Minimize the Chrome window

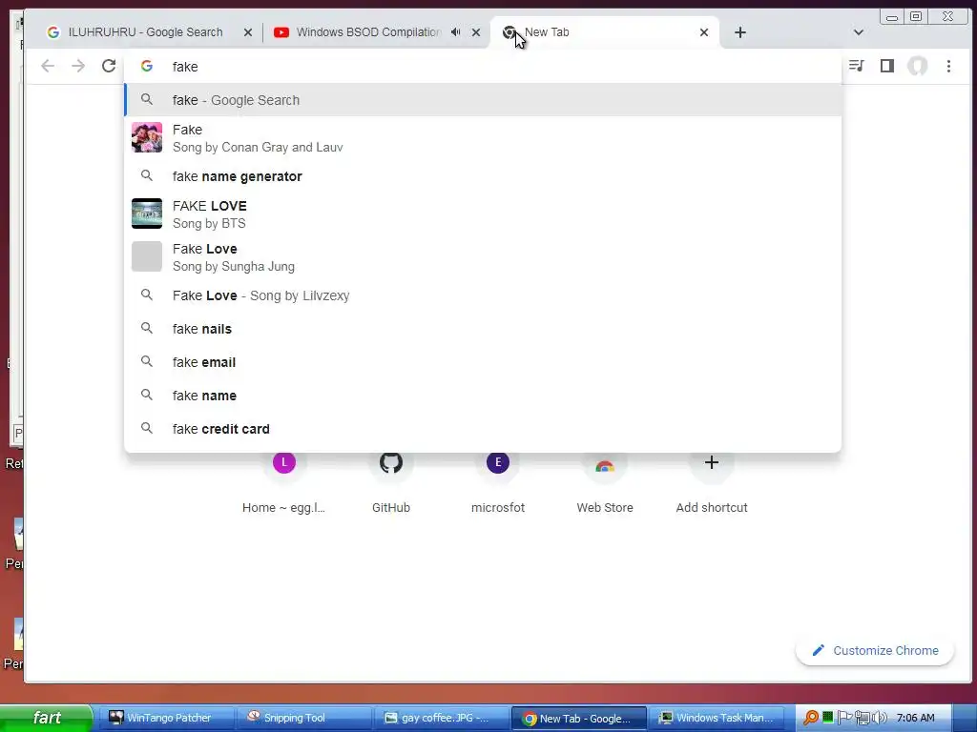892,17
